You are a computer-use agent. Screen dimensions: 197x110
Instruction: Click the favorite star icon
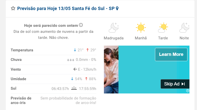(x=13, y=8)
